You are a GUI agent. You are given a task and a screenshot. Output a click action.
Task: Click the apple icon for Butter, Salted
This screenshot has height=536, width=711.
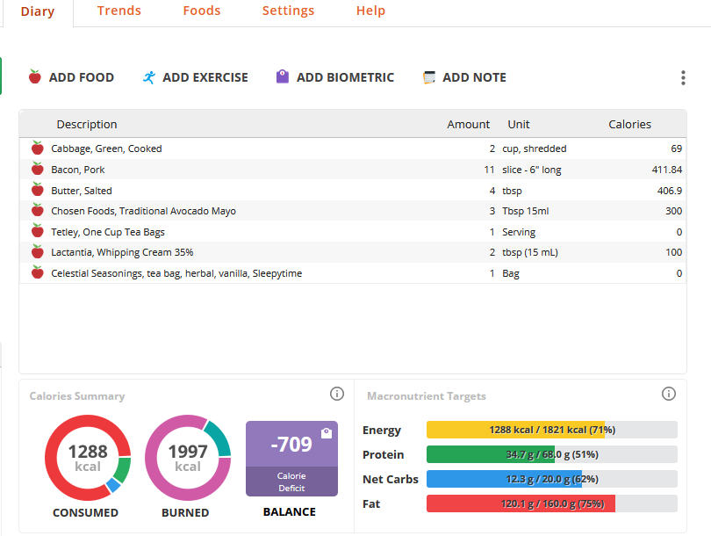coord(37,190)
